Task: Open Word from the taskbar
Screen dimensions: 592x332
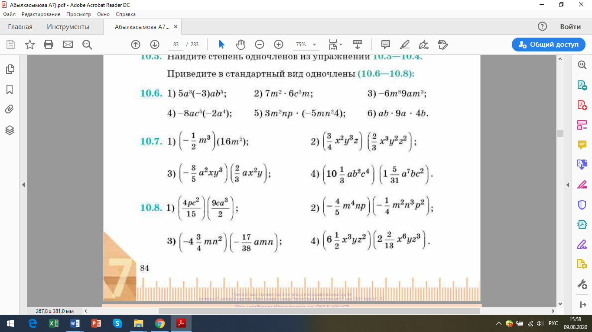Action: point(75,323)
